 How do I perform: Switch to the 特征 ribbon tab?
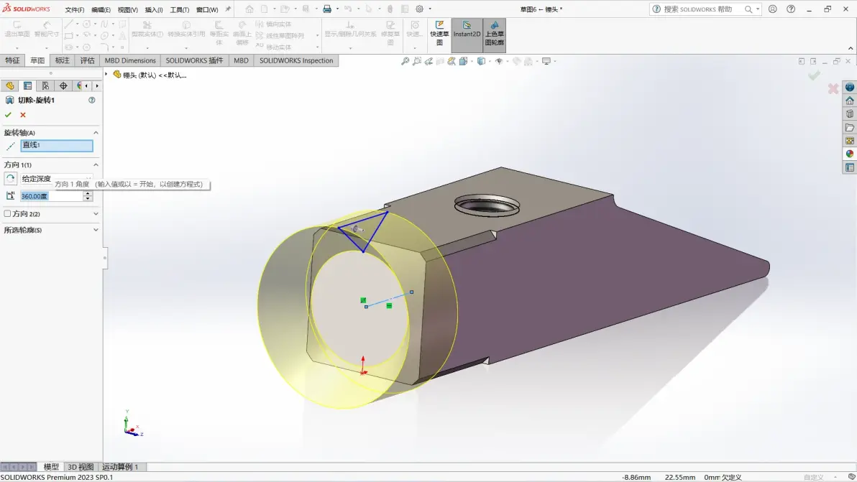[x=12, y=60]
